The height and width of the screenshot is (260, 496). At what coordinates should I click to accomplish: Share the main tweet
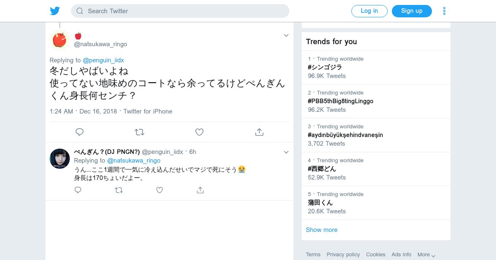click(259, 132)
